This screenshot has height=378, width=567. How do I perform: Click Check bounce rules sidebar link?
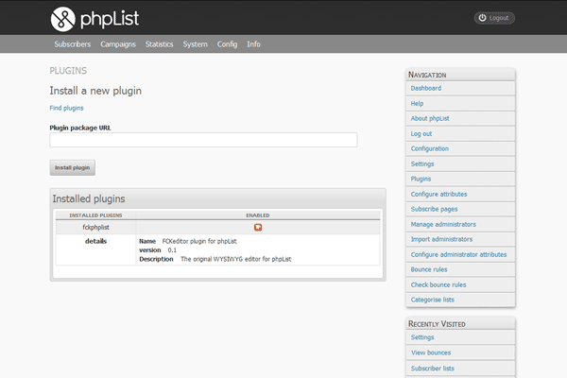438,284
